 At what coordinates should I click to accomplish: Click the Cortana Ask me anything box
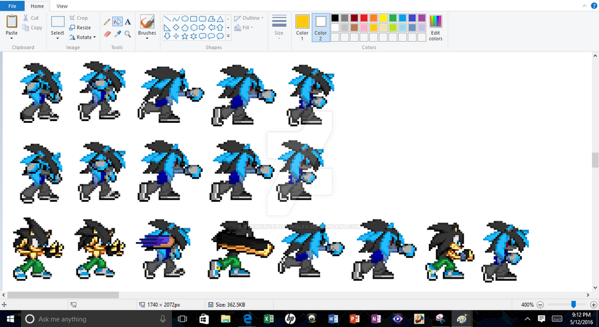coord(95,319)
